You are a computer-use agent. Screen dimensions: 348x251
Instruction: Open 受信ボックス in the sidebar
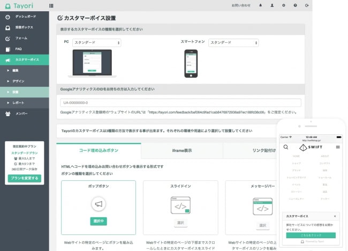tap(24, 27)
